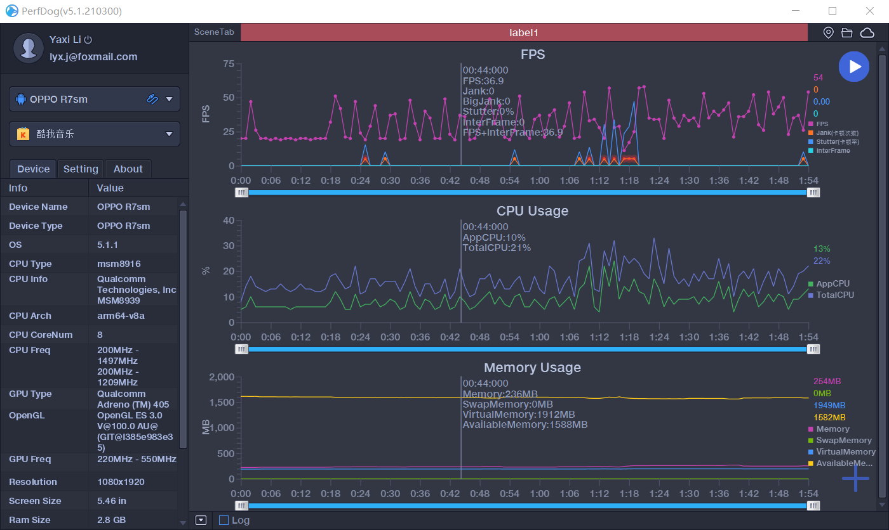Click the Yaxi Li username
889x530 pixels.
(65, 39)
